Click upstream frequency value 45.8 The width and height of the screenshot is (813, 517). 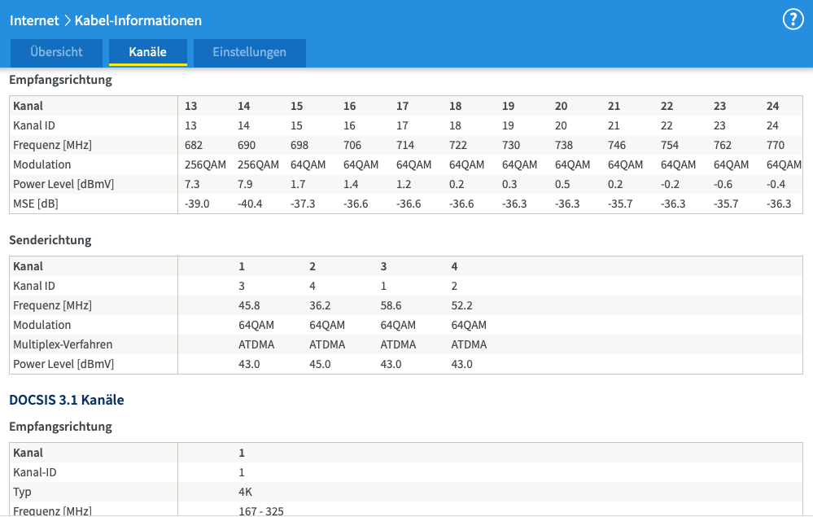click(x=248, y=305)
